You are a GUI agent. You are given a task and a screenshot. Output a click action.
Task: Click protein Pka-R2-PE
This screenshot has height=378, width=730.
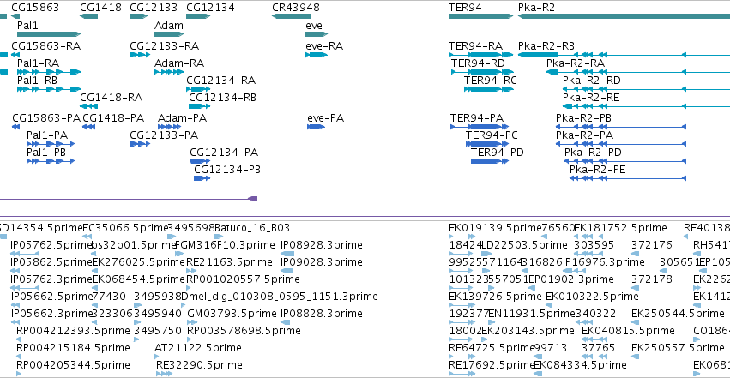coord(597,170)
